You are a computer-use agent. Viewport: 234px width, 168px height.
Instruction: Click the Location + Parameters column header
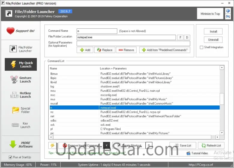click(113, 69)
